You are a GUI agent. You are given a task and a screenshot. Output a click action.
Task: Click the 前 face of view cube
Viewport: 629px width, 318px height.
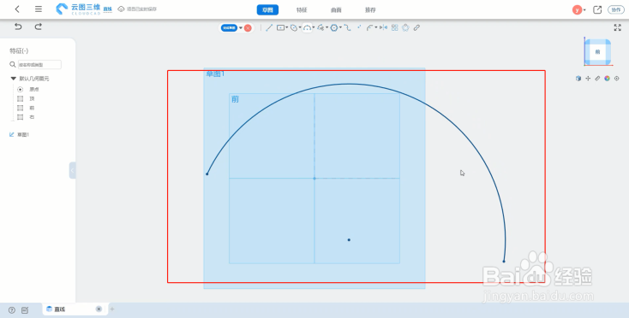597,52
